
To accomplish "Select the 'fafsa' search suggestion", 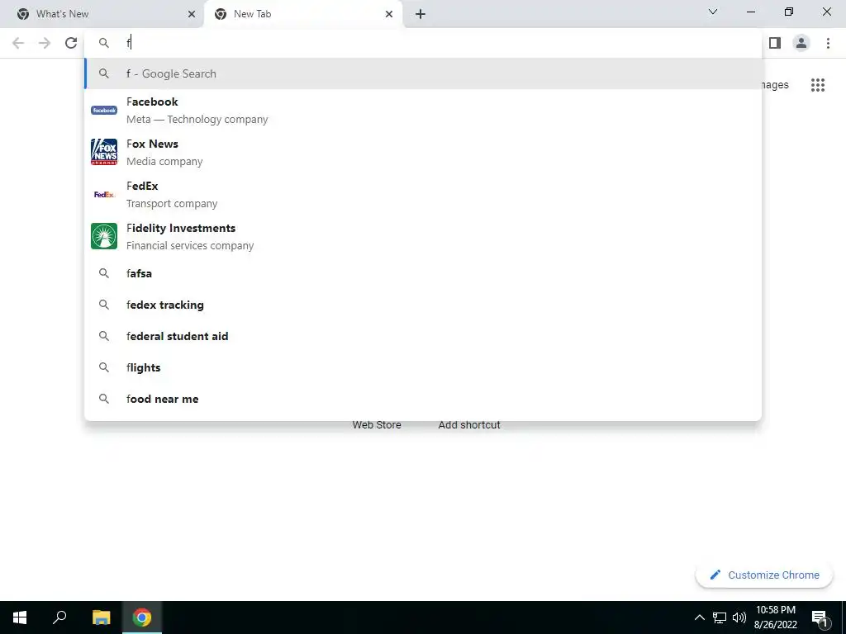I will (423, 273).
